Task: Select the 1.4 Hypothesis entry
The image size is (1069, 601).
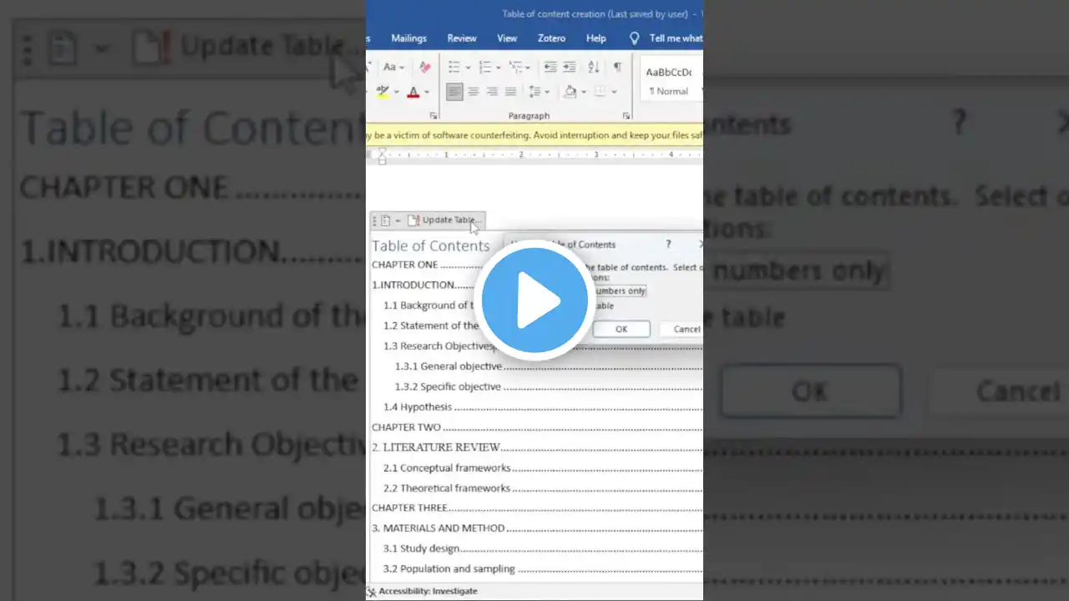Action: click(x=418, y=407)
